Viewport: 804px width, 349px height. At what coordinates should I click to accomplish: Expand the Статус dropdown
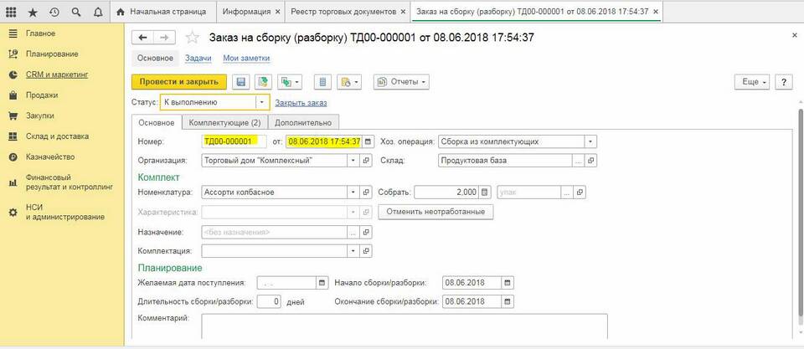pyautogui.click(x=262, y=102)
